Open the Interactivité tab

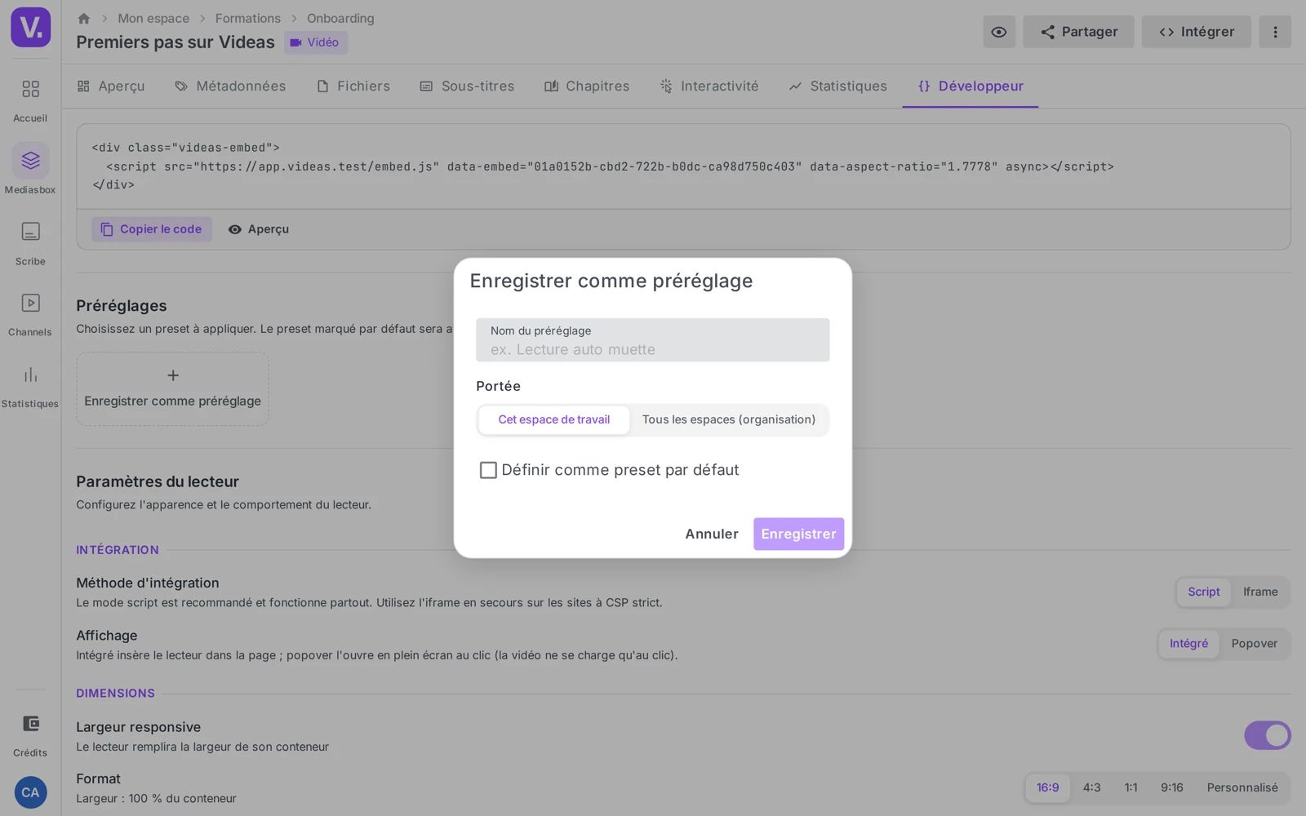(709, 86)
